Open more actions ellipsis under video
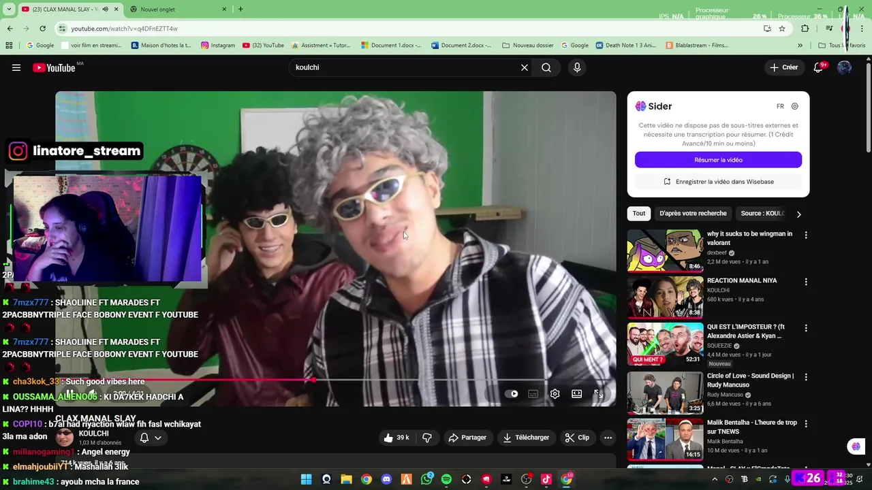This screenshot has width=872, height=490. (x=608, y=438)
